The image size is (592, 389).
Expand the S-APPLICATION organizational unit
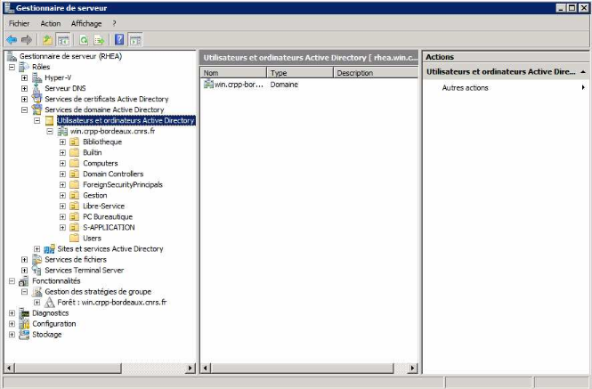pyautogui.click(x=62, y=228)
